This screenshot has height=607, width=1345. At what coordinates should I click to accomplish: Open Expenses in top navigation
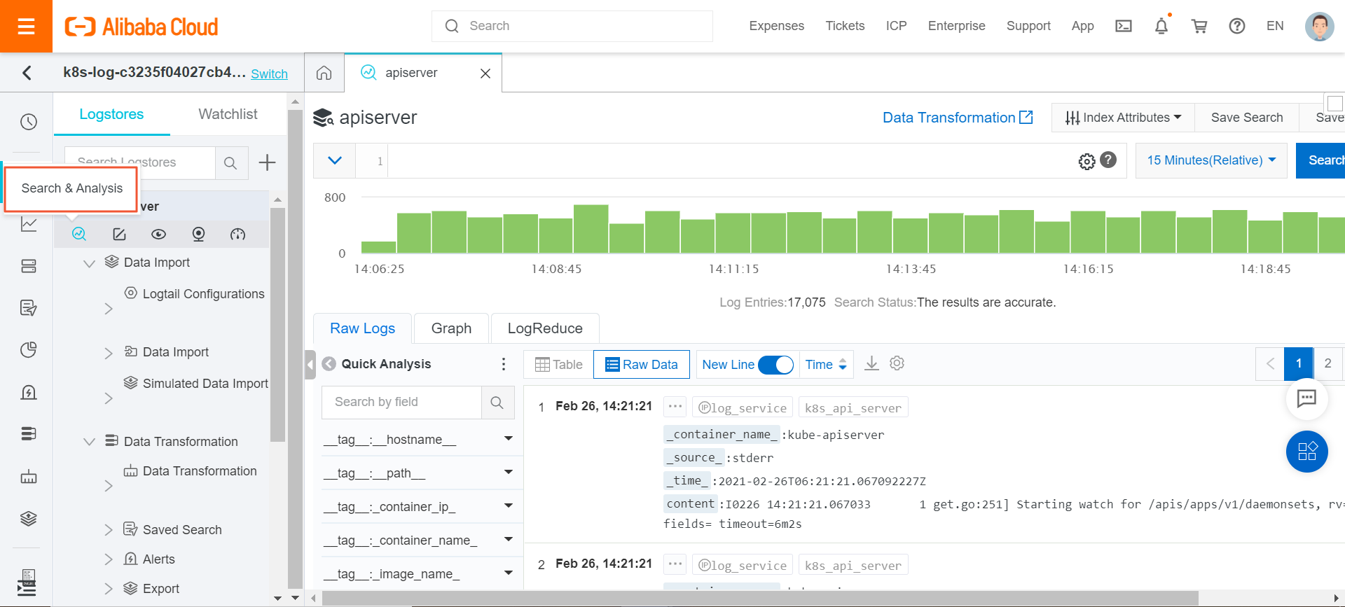click(x=776, y=26)
